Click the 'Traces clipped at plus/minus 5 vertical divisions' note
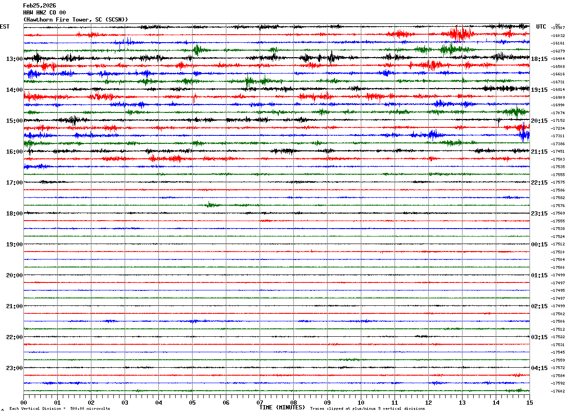 [367, 409]
